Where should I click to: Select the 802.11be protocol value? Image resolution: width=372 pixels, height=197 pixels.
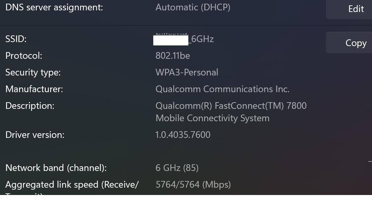tap(173, 56)
